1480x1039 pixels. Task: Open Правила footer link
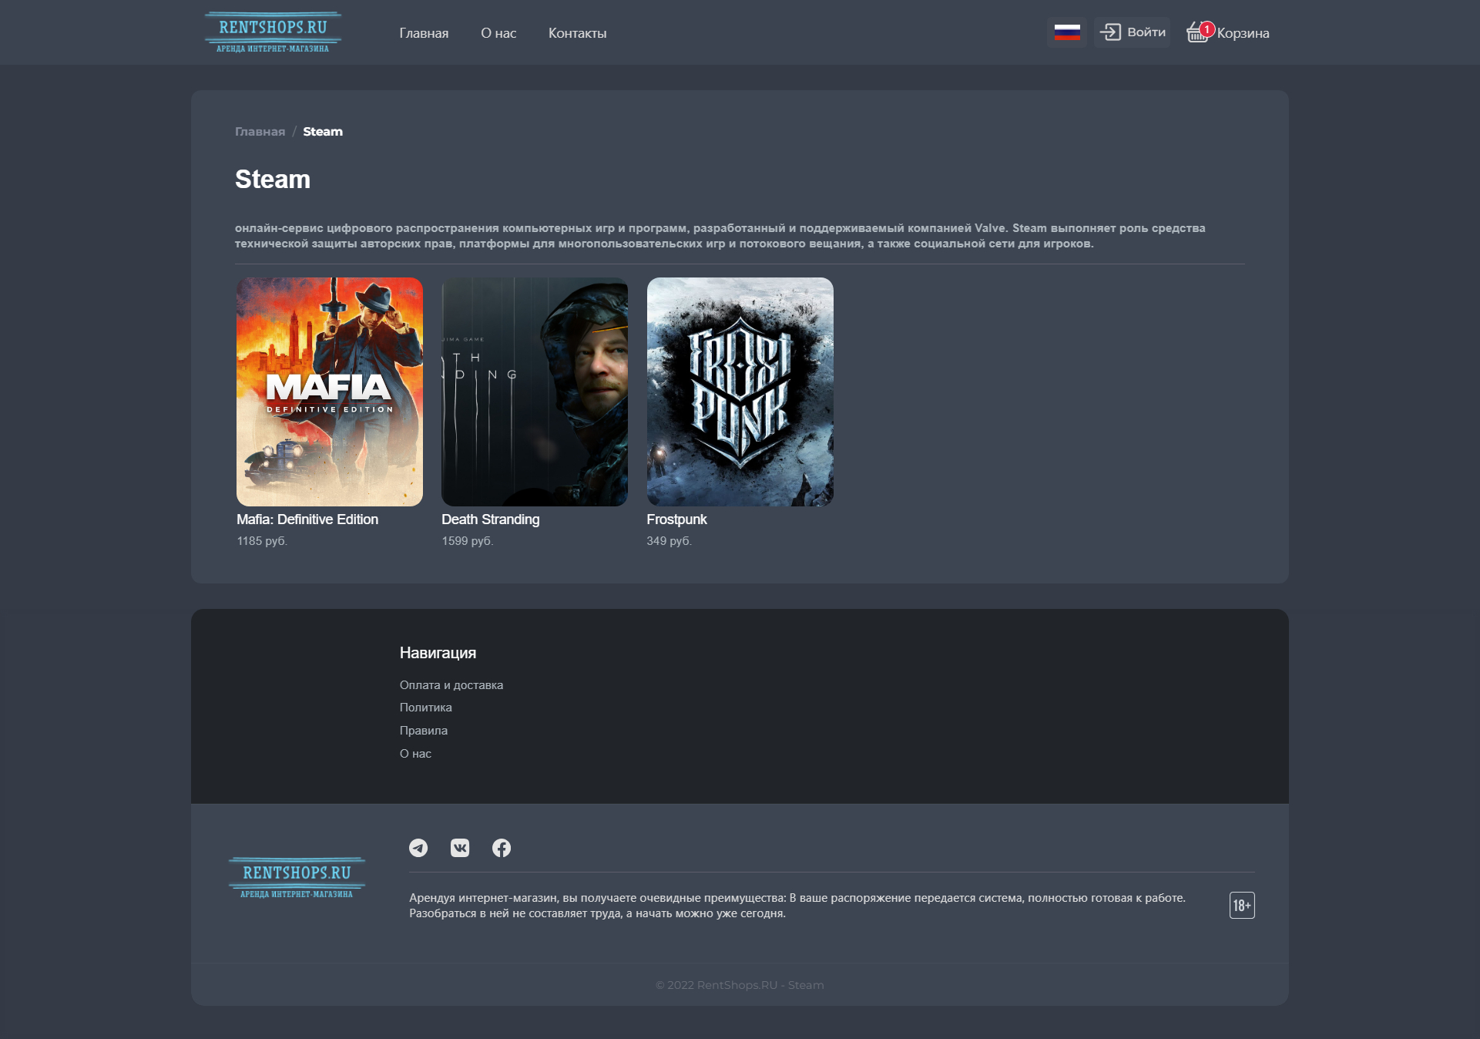[x=424, y=731]
